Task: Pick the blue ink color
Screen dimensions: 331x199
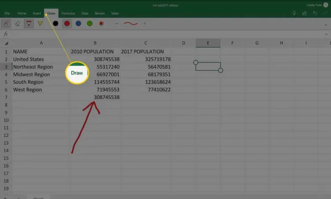Action: pos(78,23)
